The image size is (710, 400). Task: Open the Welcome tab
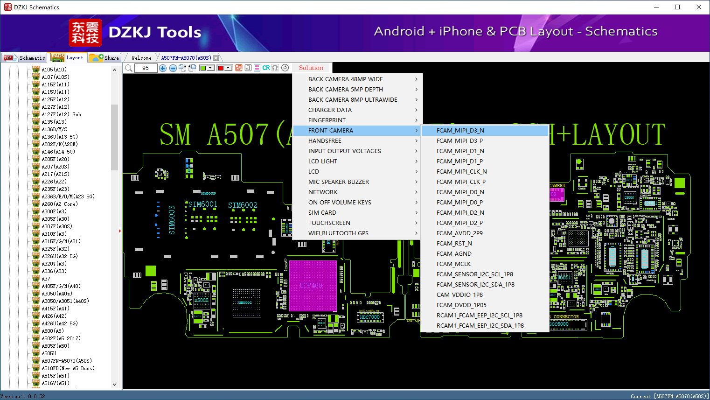click(141, 58)
